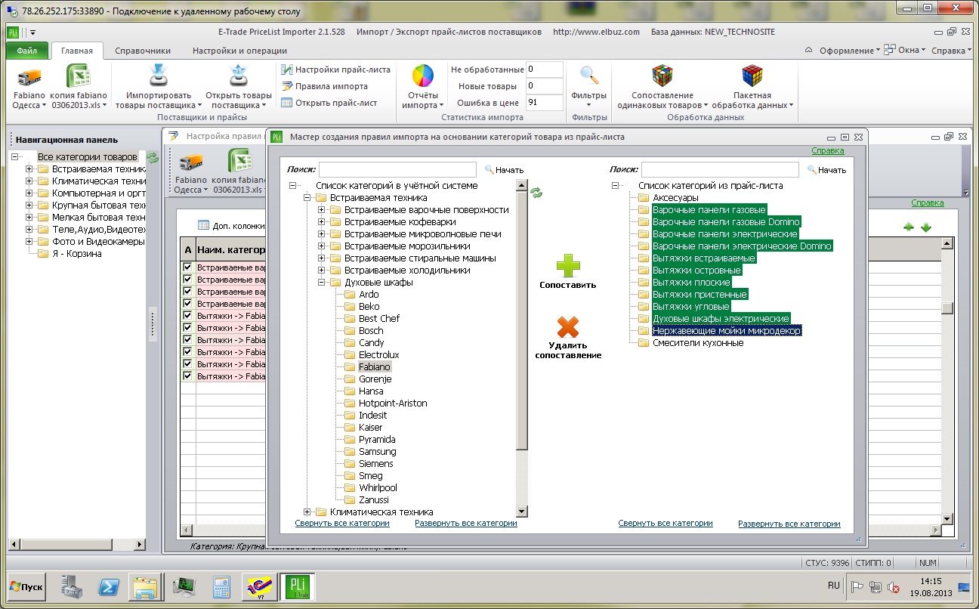The width and height of the screenshot is (979, 609).
Task: Click left Развернуть все категории link
Action: click(x=466, y=523)
